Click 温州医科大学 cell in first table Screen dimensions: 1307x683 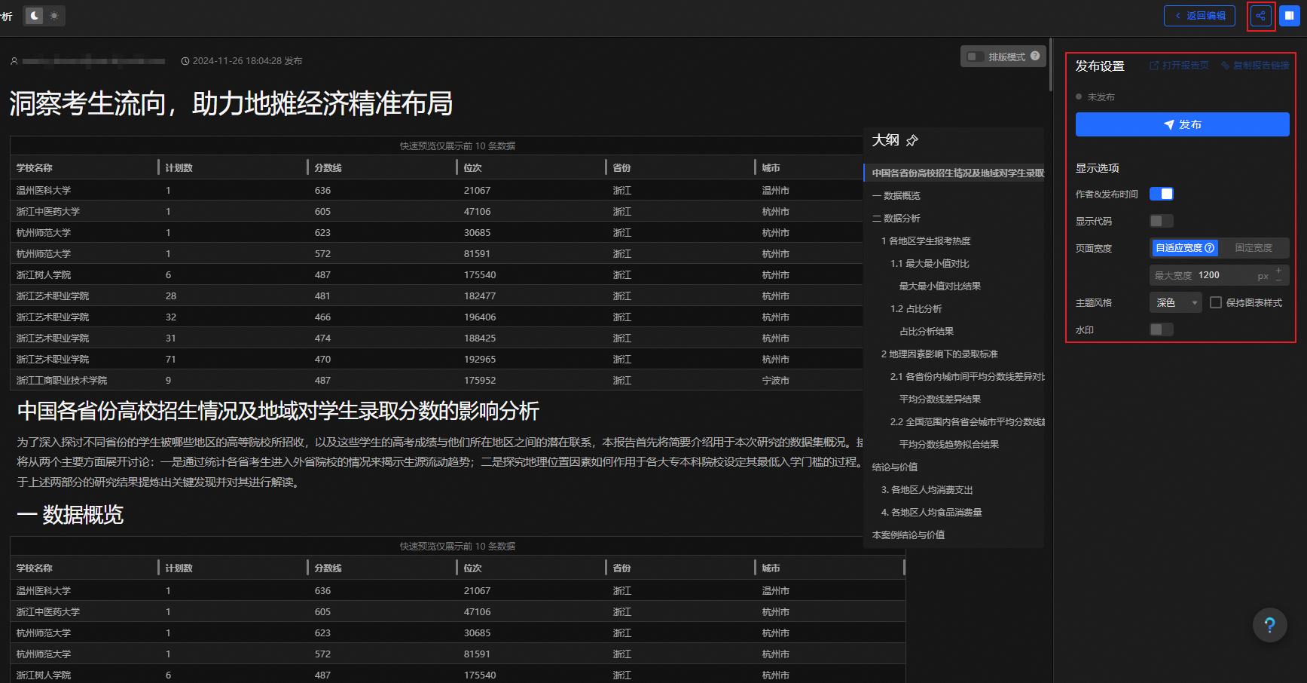click(44, 191)
